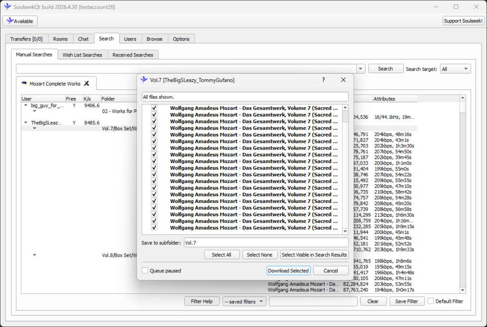Screen dimensions: 487x327
Task: Click Select All in the dialog
Action: [222, 255]
